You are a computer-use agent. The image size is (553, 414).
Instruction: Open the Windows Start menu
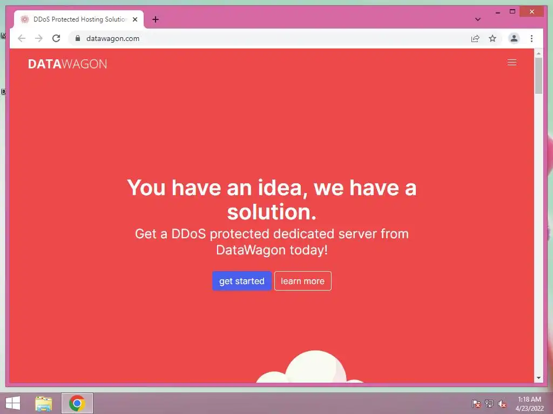[13, 403]
